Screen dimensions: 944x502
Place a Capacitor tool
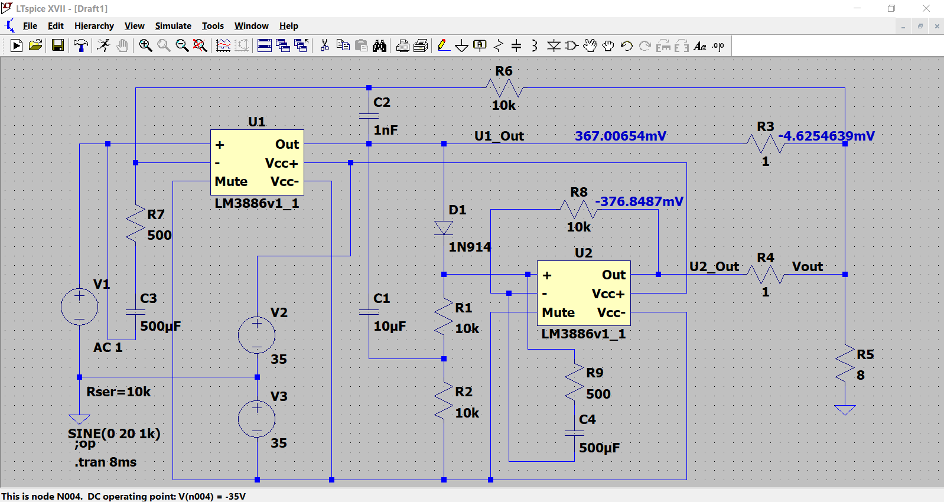coord(516,45)
